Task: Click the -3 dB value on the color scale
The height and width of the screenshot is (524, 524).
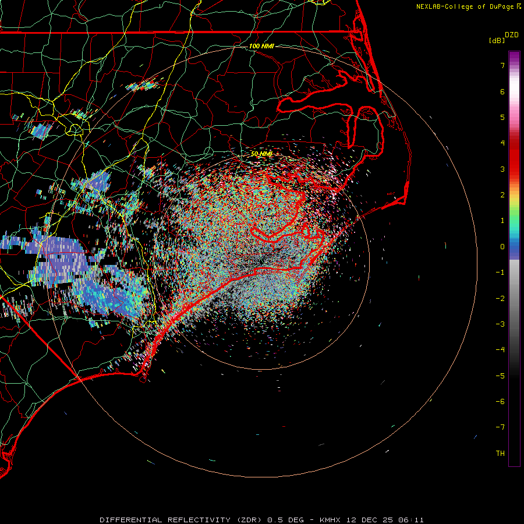Action: pos(500,324)
